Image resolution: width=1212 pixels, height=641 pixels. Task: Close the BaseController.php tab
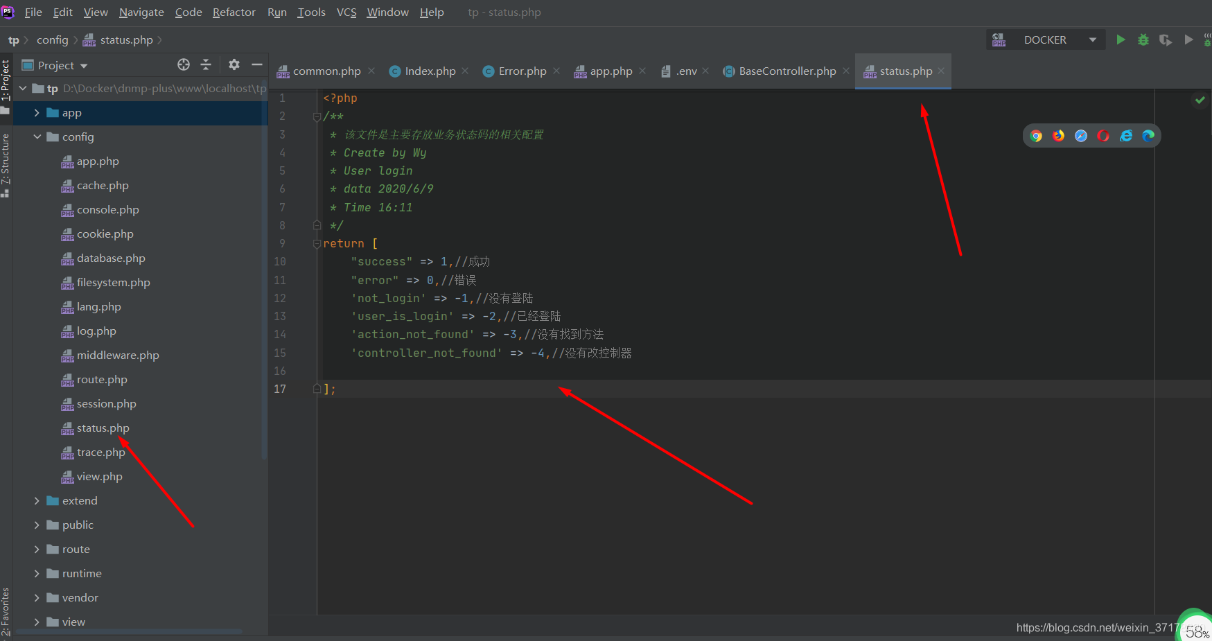click(846, 71)
